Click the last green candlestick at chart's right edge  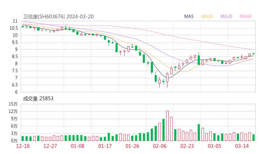tap(253, 54)
